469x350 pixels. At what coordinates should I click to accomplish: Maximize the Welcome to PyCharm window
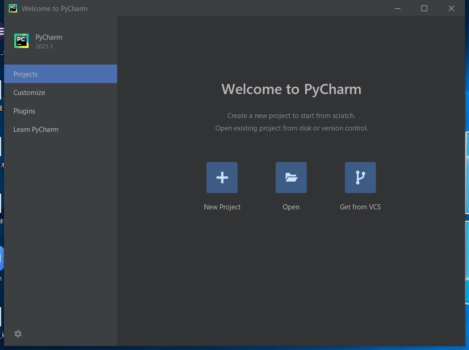pyautogui.click(x=424, y=8)
